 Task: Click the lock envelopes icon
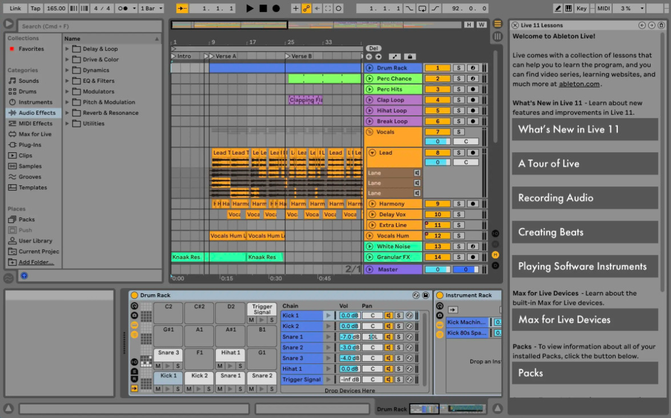pos(409,57)
